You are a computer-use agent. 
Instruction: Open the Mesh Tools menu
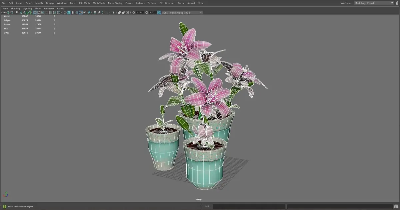coord(99,3)
